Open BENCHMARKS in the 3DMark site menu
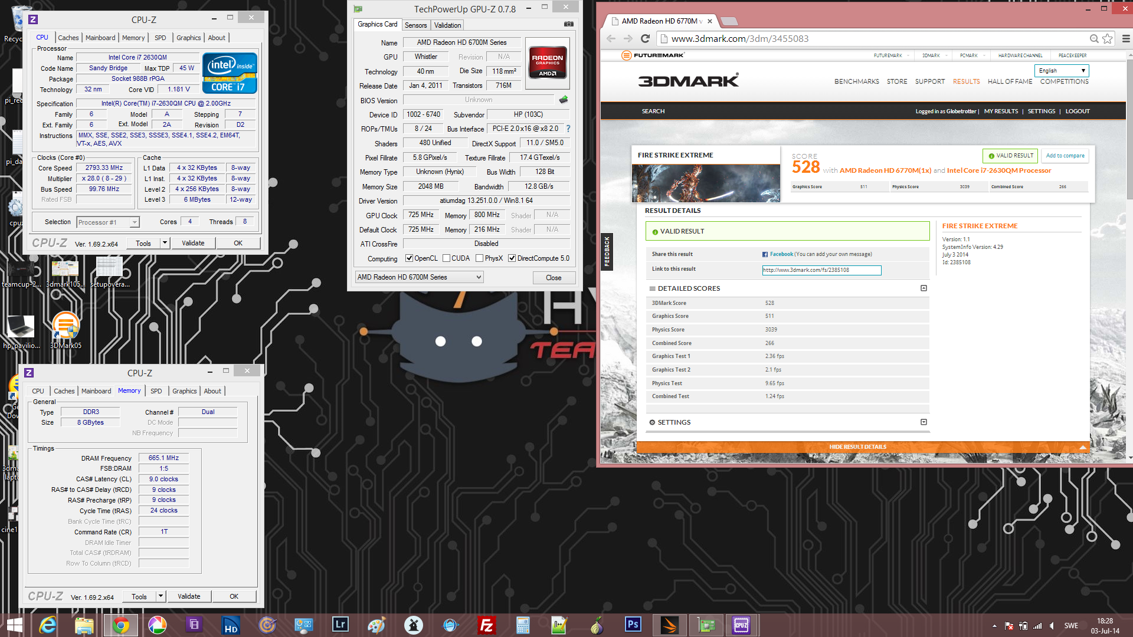1133x637 pixels. (856, 81)
